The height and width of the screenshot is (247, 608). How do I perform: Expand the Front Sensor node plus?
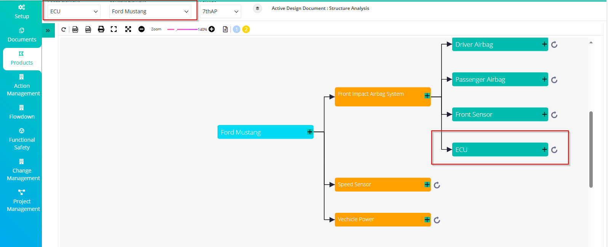(544, 114)
